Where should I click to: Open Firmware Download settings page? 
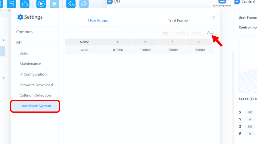(36, 85)
